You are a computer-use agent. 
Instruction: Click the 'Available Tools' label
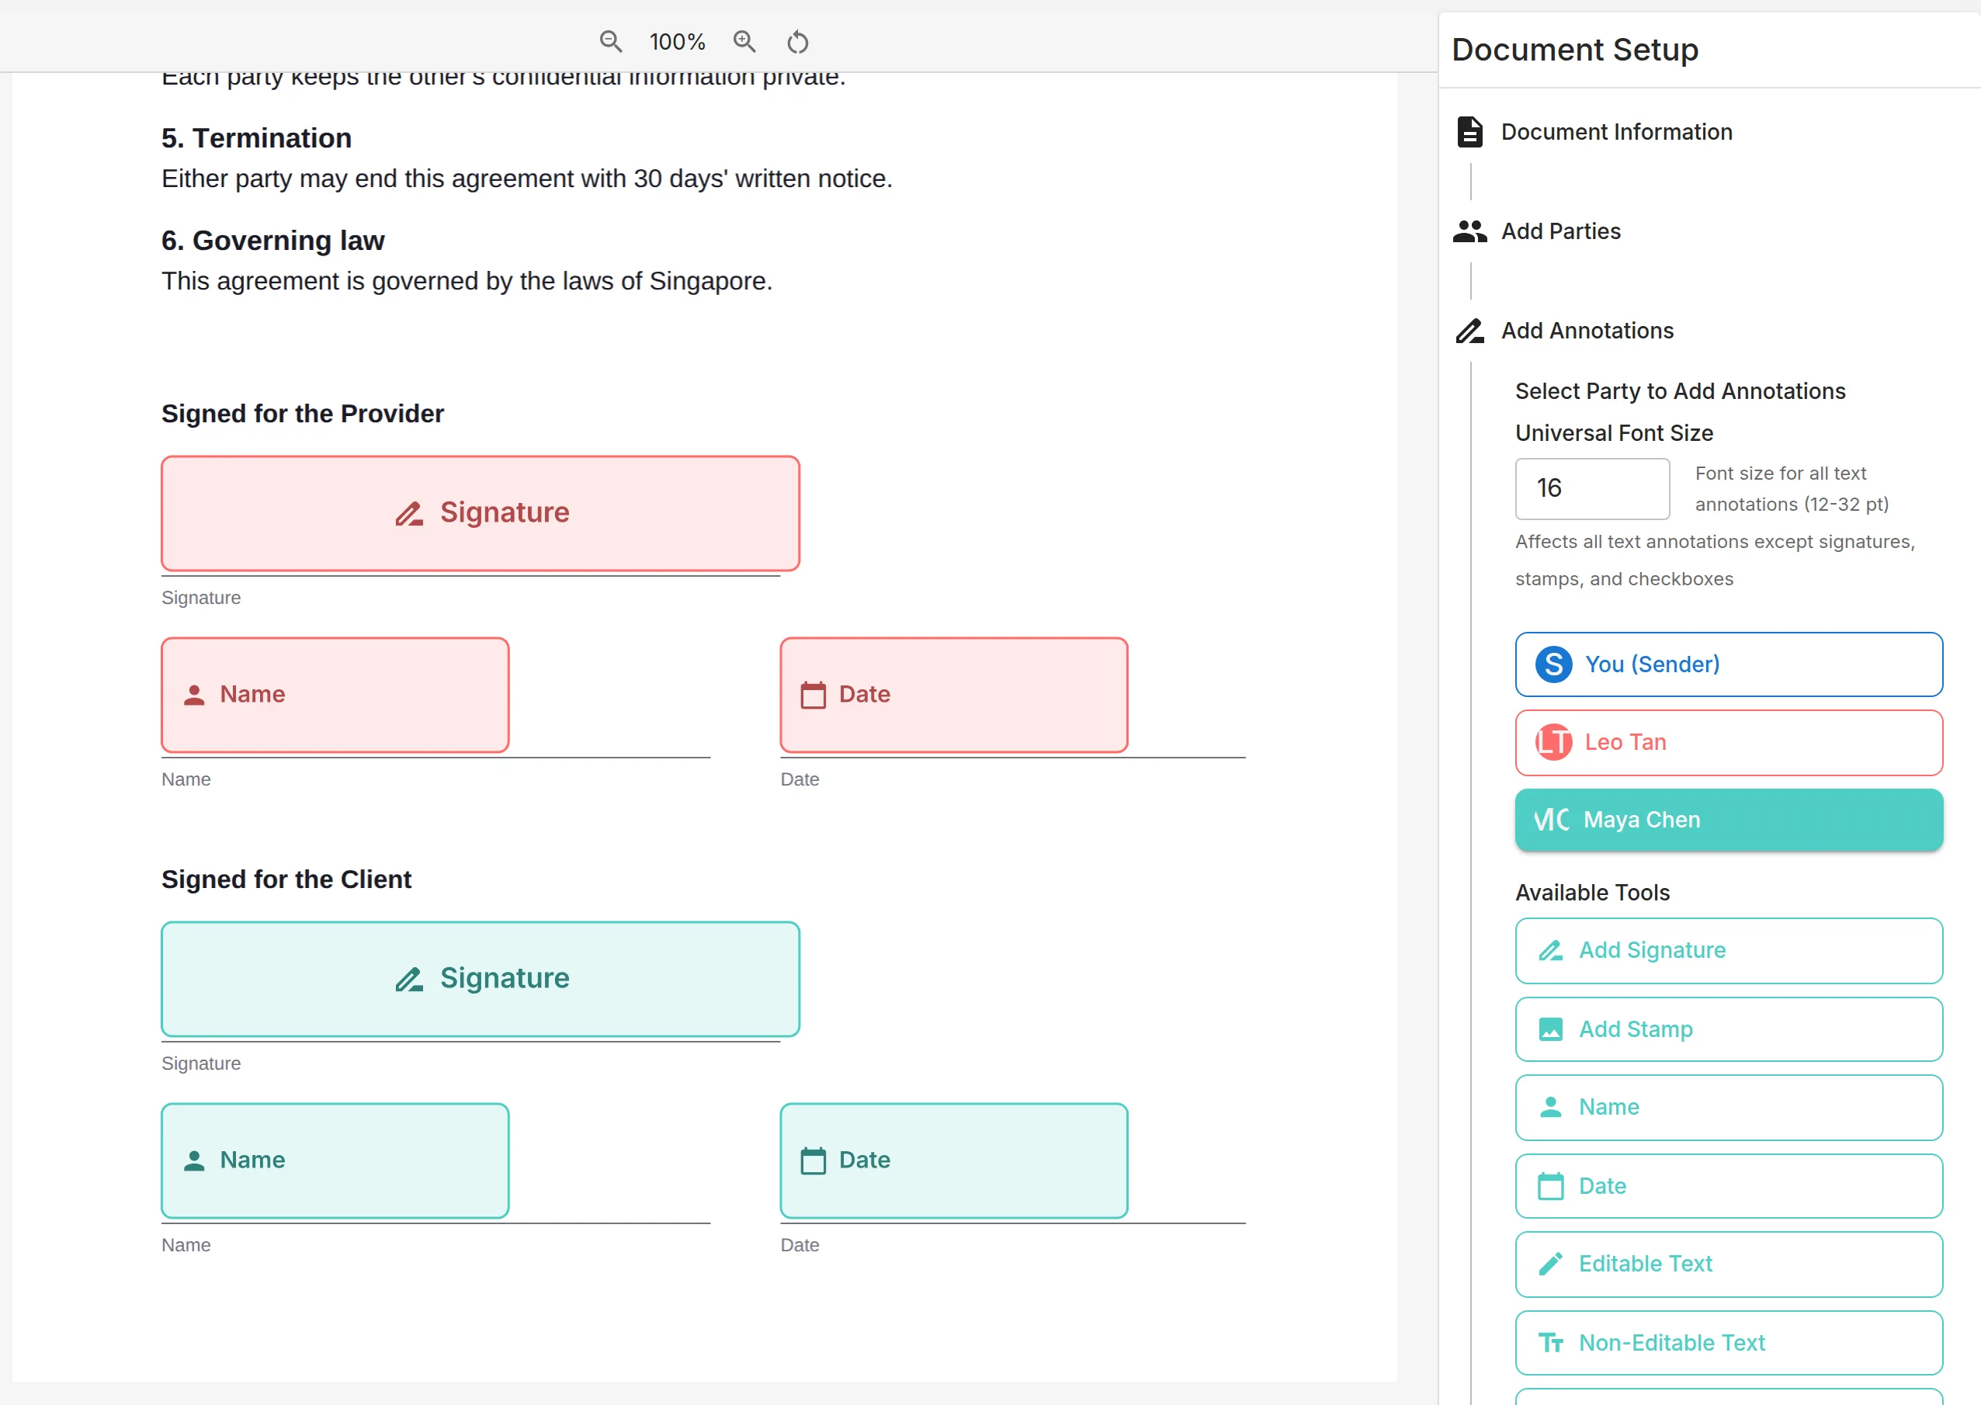pos(1593,892)
